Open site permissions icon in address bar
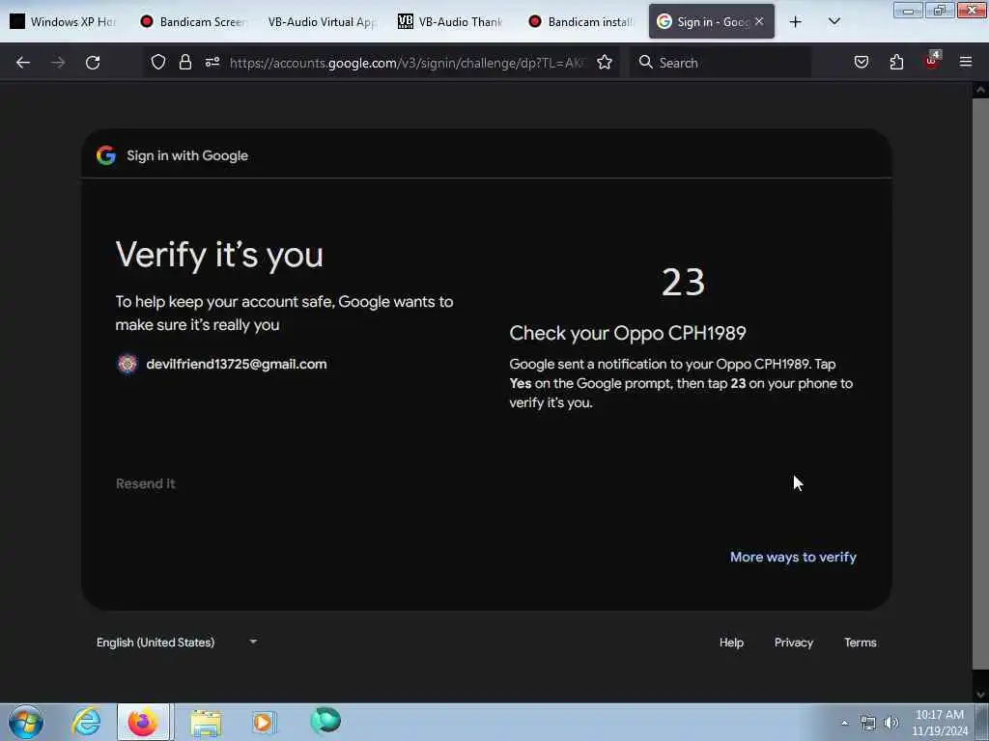The width and height of the screenshot is (989, 741). point(212,62)
